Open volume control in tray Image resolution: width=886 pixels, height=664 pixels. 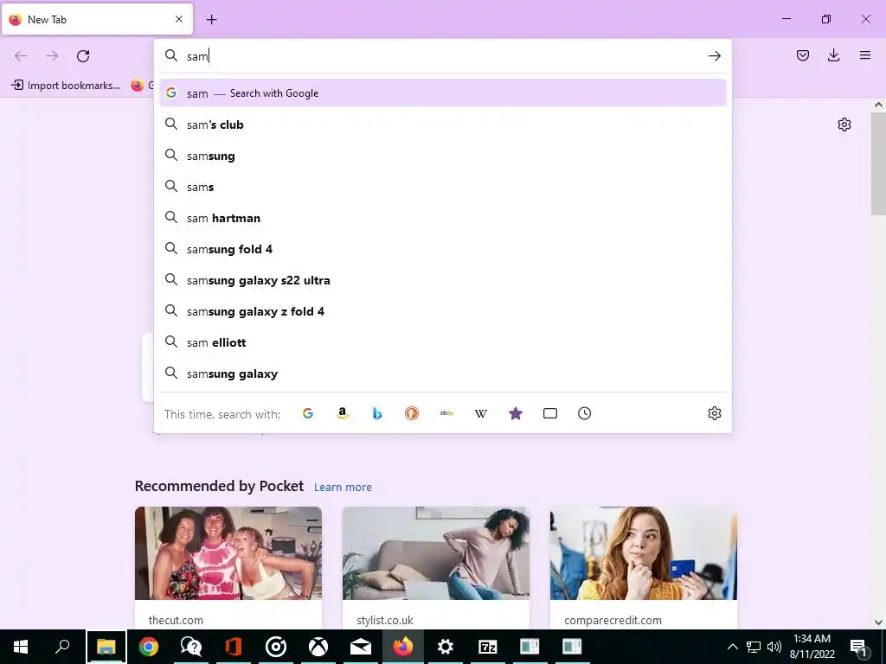pyautogui.click(x=774, y=647)
